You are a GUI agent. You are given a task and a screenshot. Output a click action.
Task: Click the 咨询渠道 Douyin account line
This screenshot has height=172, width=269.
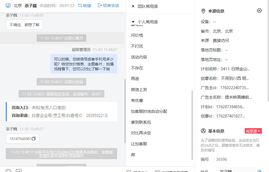click(60, 116)
